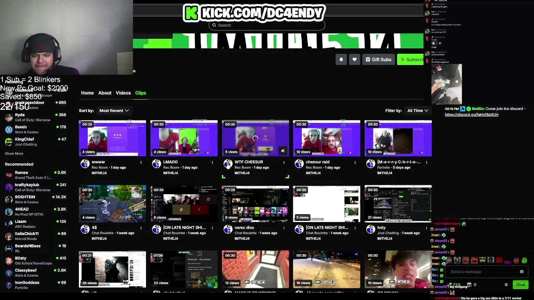Play the wwww clip thumbnail

113,138
